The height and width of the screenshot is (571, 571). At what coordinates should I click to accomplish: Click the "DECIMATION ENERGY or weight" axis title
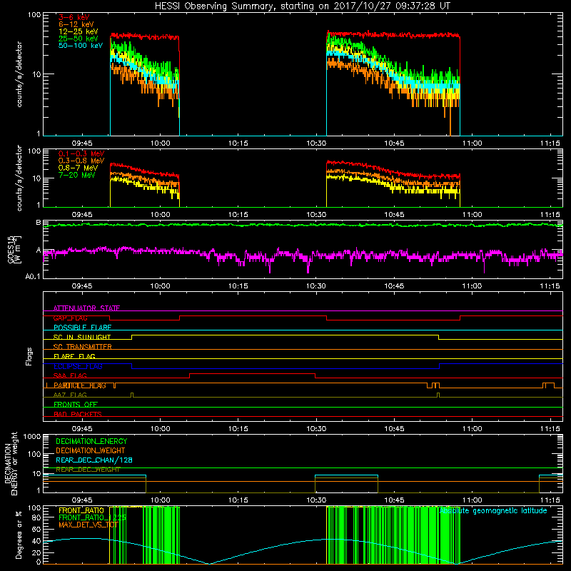pyautogui.click(x=11, y=463)
